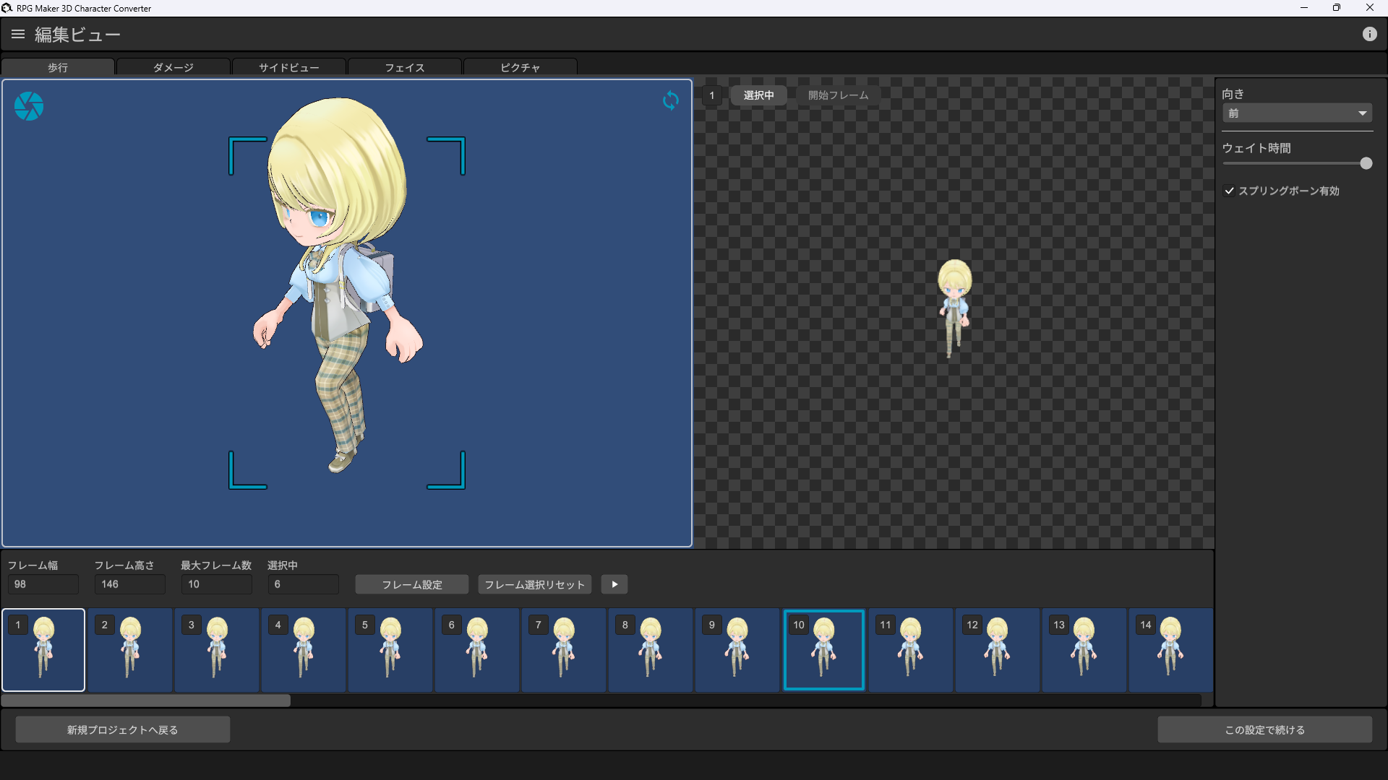The height and width of the screenshot is (780, 1388).
Task: Click the sprite preview character on checkerboard
Action: pos(954,308)
